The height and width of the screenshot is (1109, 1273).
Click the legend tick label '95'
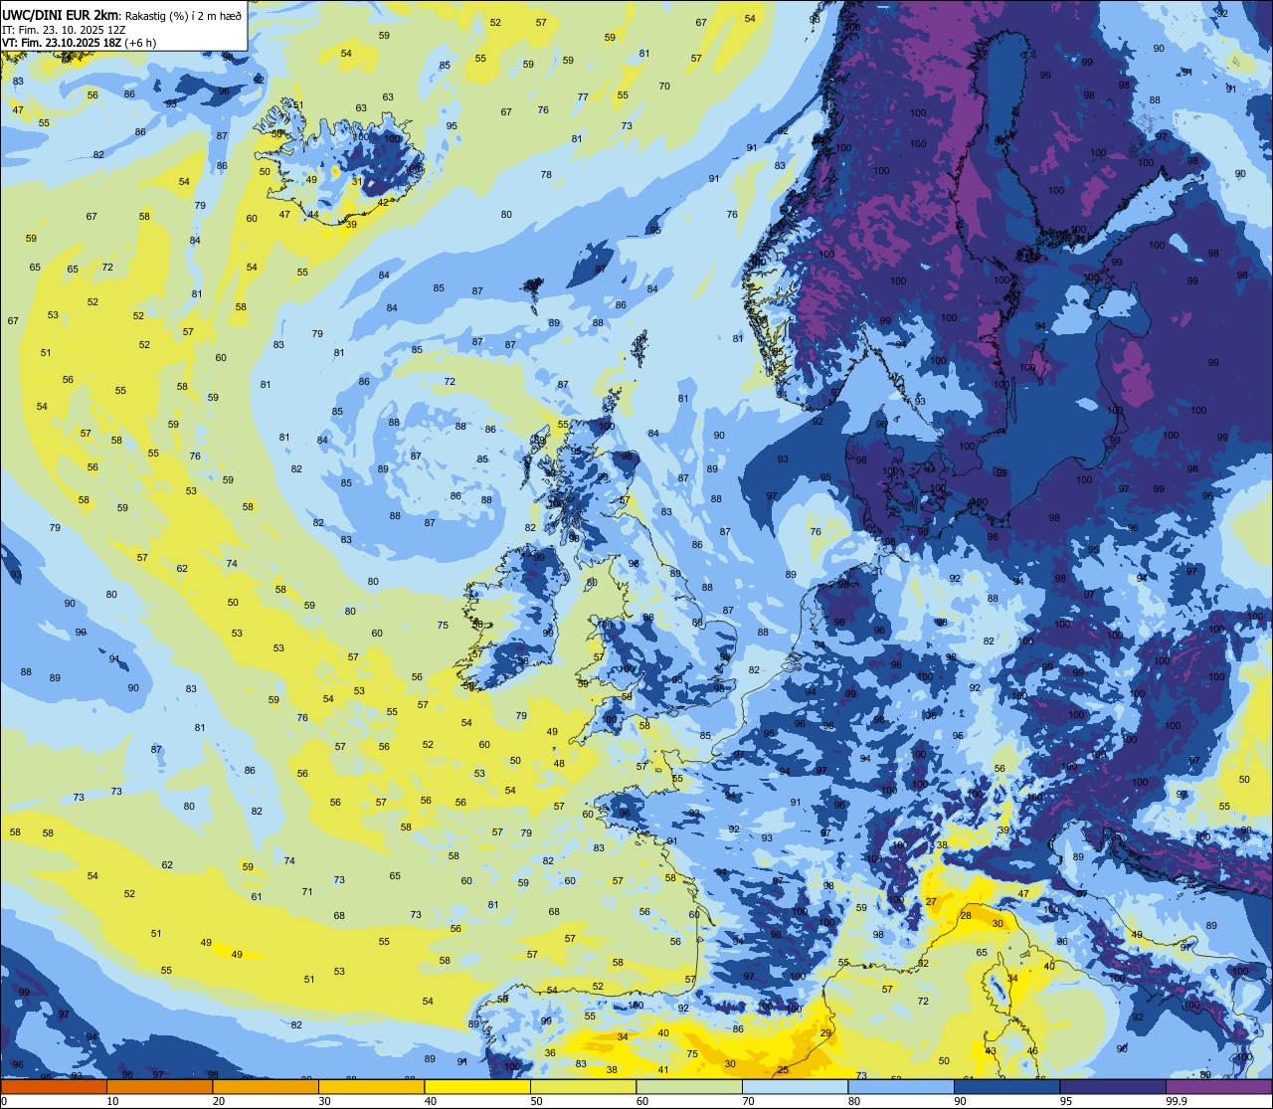point(1066,1101)
